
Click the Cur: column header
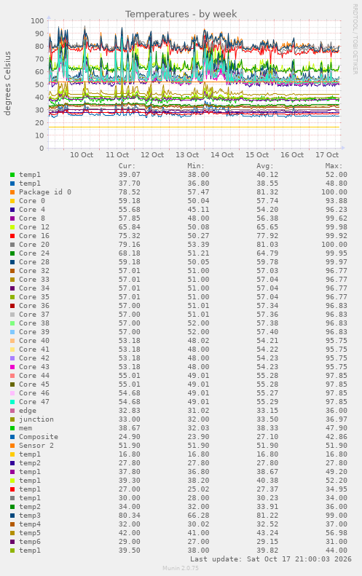pos(127,166)
